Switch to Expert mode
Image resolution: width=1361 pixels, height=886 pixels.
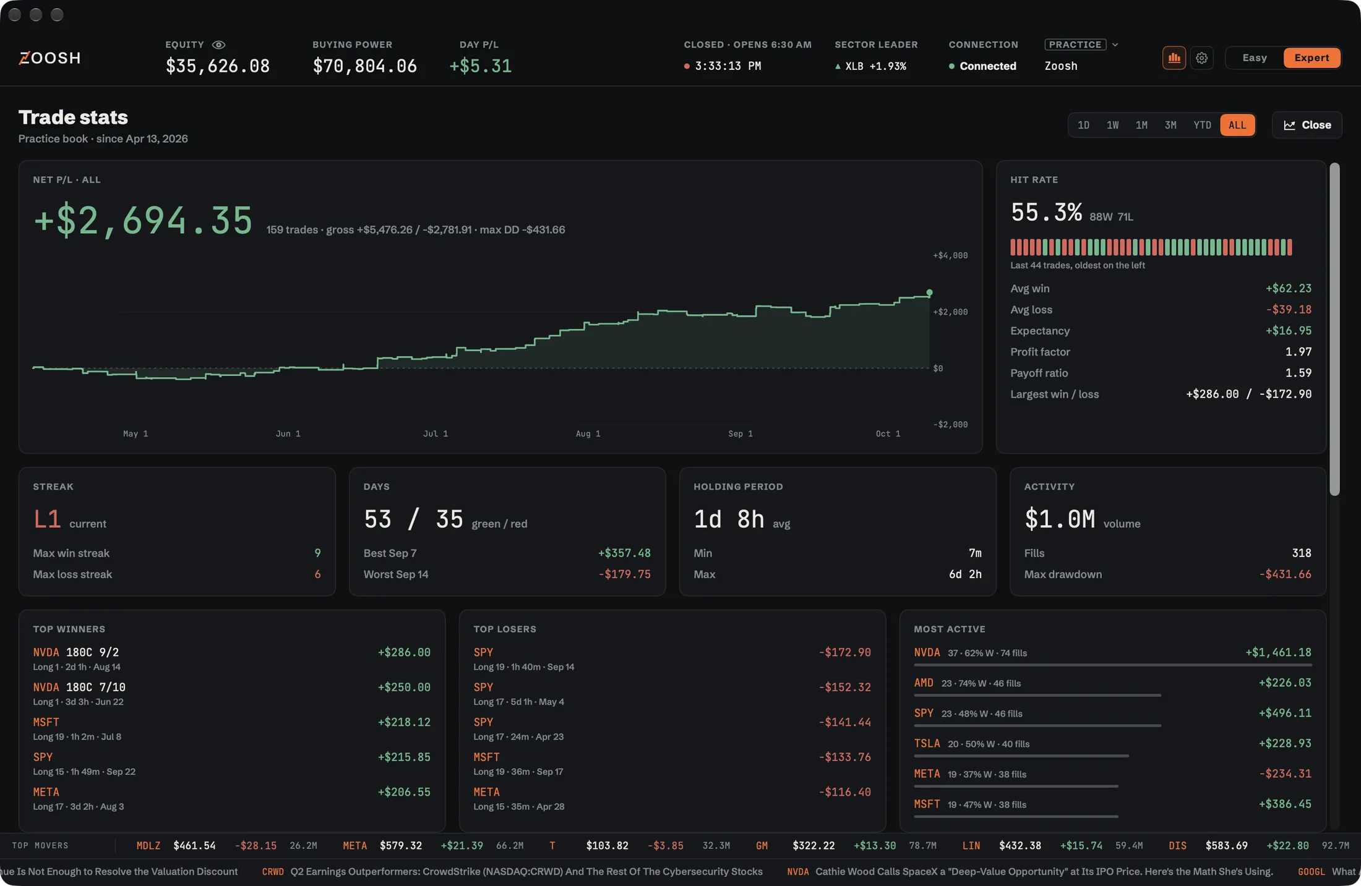1312,58
